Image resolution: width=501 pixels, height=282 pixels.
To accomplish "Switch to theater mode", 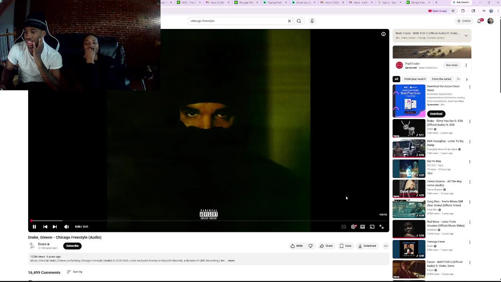I will pyautogui.click(x=363, y=227).
